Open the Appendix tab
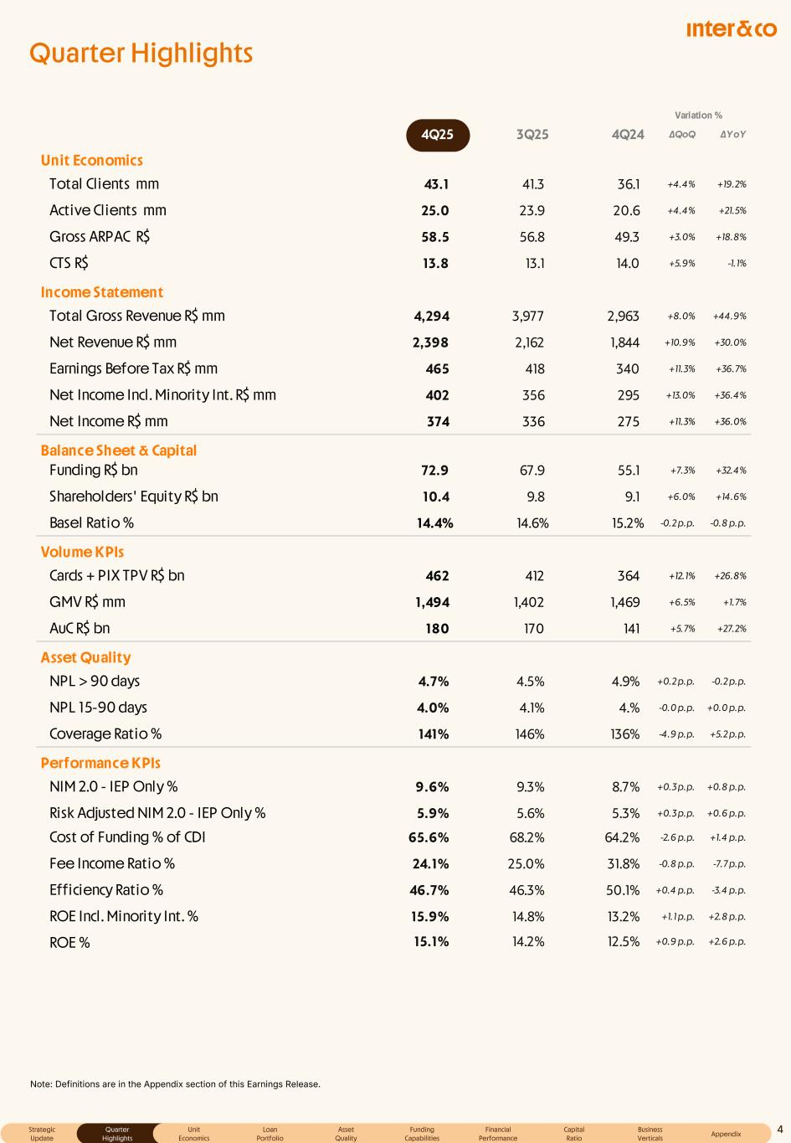The width and height of the screenshot is (791, 1143). (726, 1134)
